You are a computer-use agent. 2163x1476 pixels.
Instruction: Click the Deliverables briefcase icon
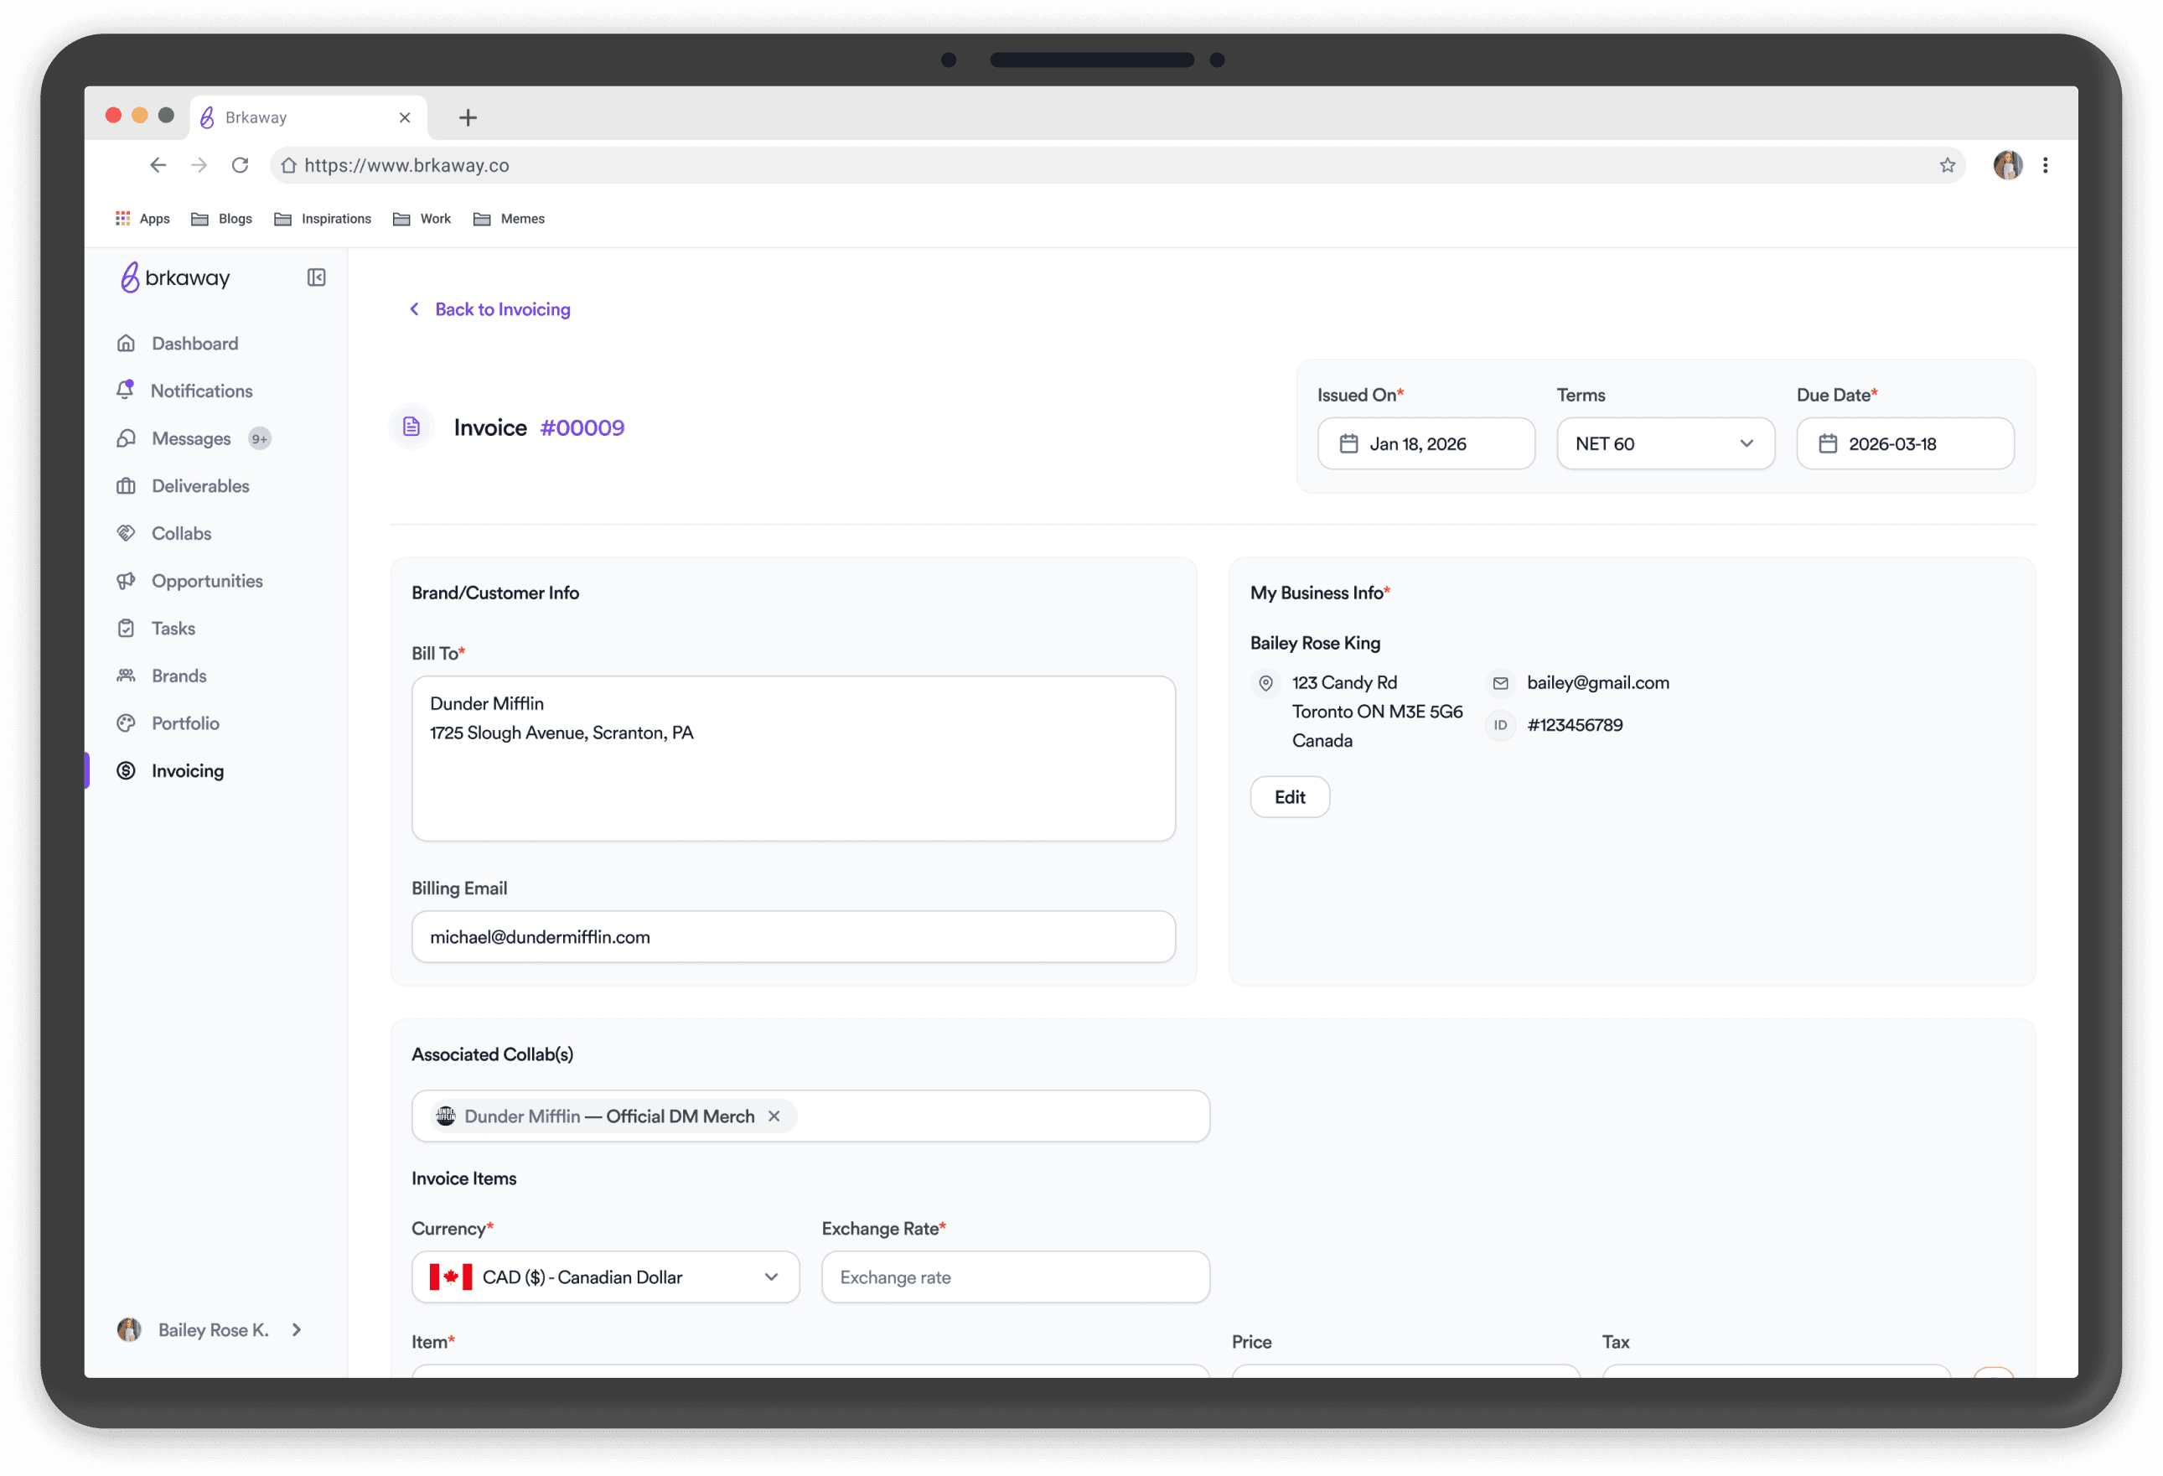tap(126, 486)
